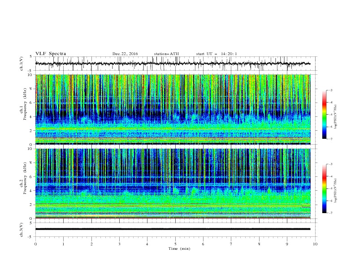Click the ch.1 color bar "-3" tick label
The height and width of the screenshot is (274, 355).
tap(330, 90)
